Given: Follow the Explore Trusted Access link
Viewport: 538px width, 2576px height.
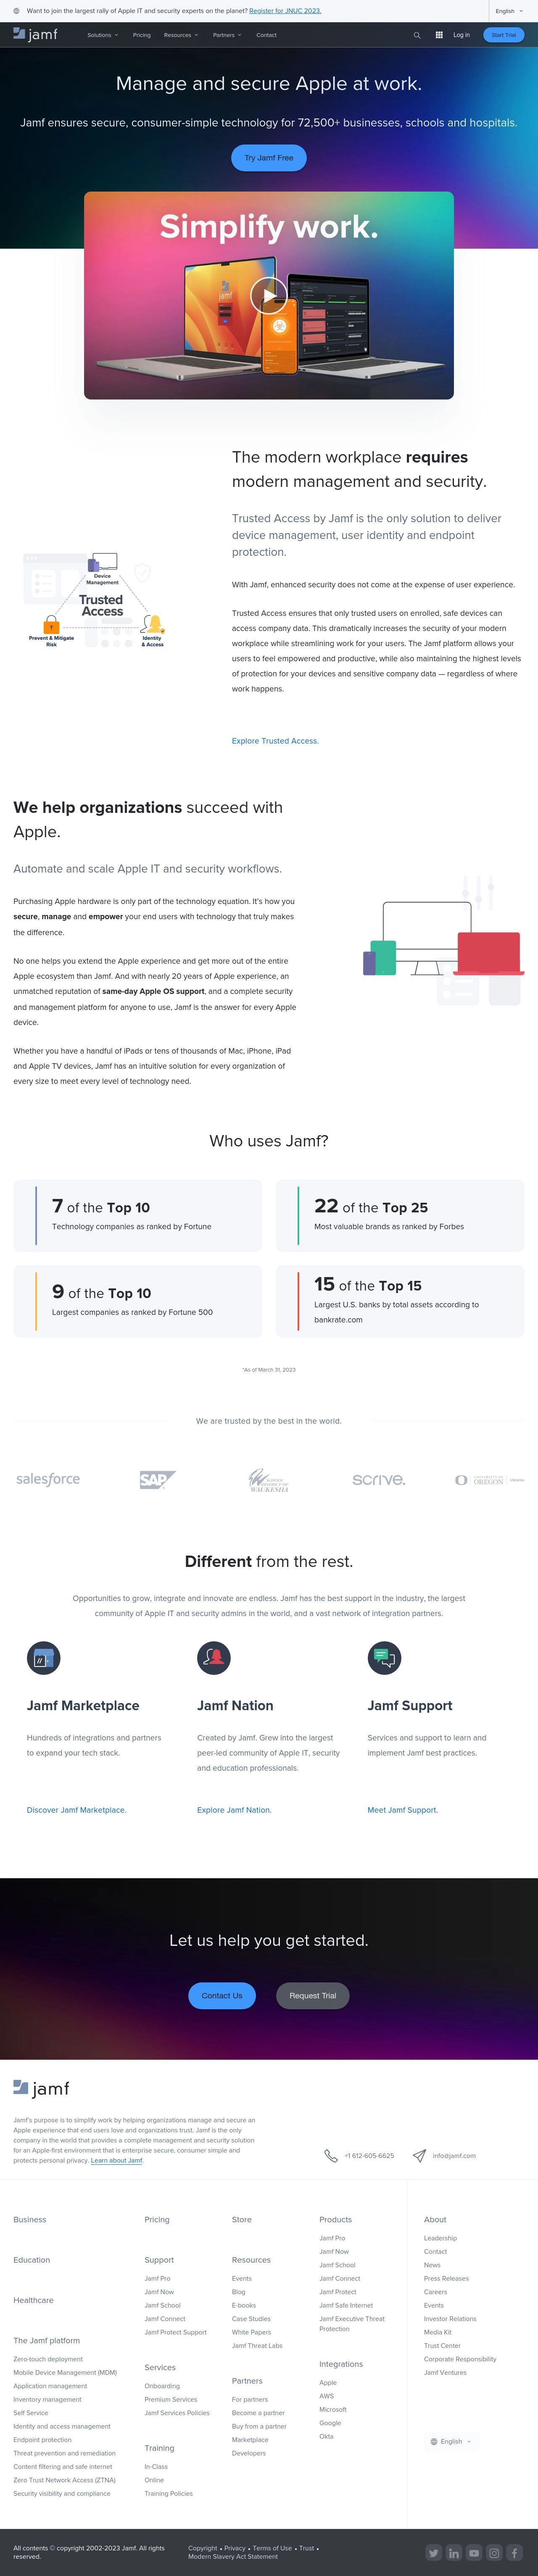Looking at the screenshot, I should tap(275, 741).
